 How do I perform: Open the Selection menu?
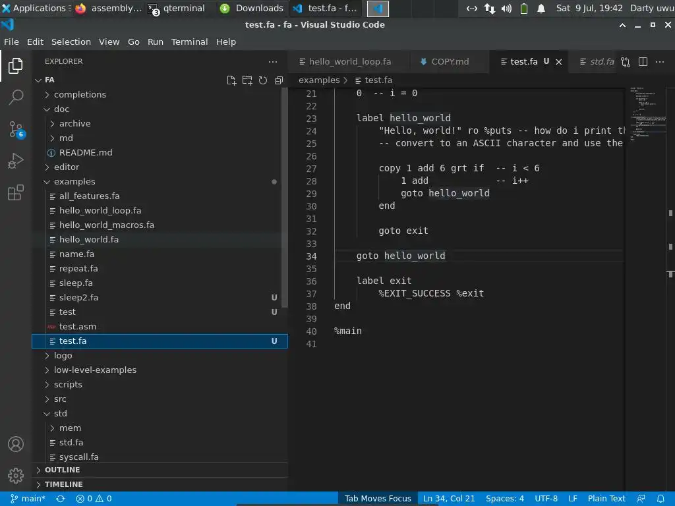[71, 42]
